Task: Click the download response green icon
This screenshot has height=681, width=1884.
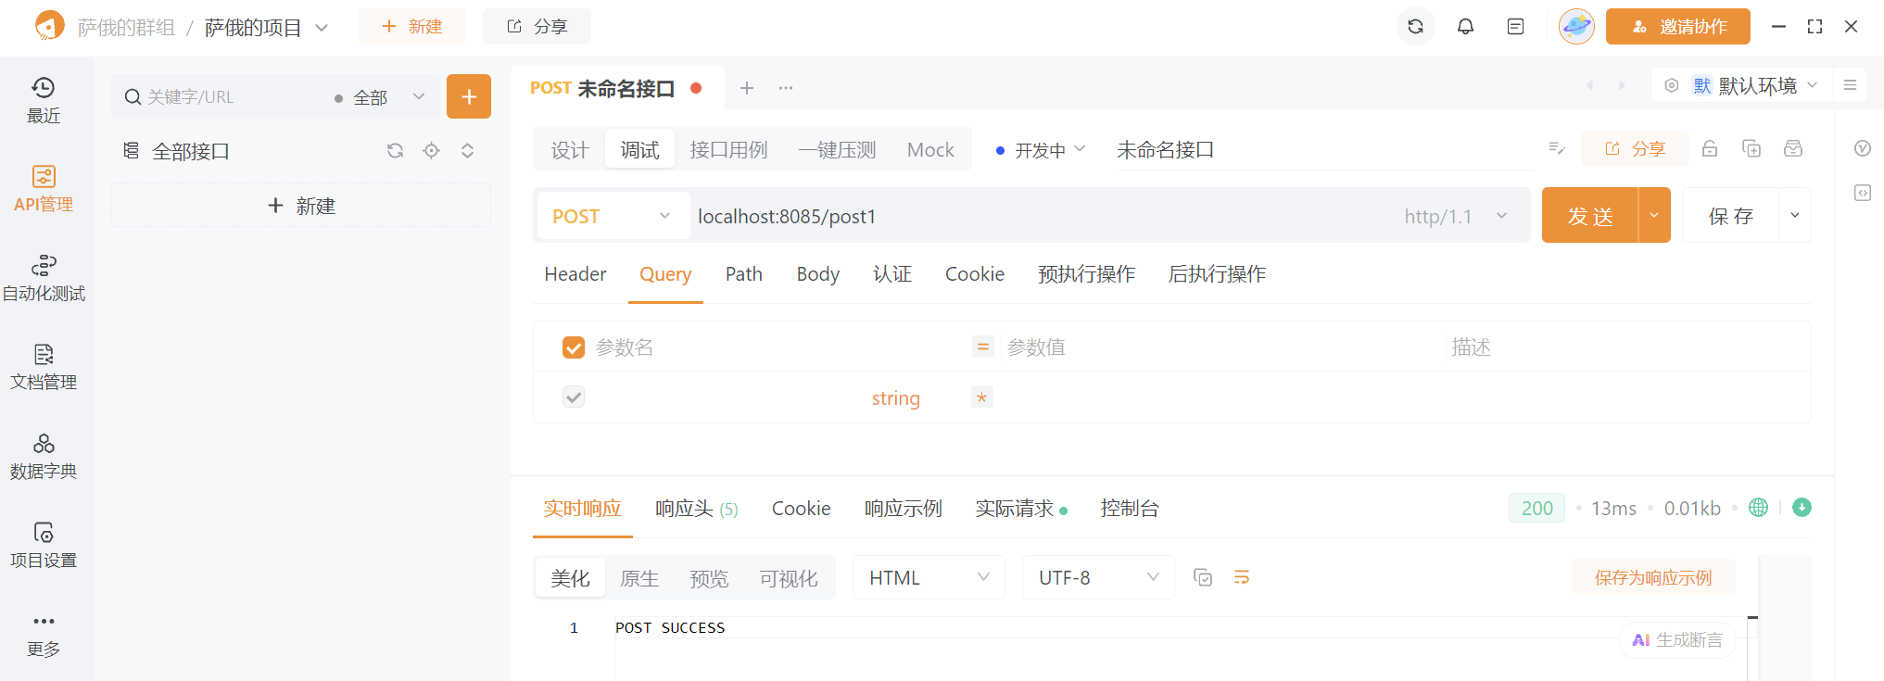Action: tap(1802, 508)
